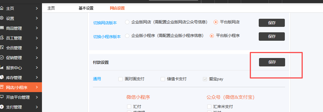
Task: Click the chart icon beside 报表中心
Action: pos(2,68)
